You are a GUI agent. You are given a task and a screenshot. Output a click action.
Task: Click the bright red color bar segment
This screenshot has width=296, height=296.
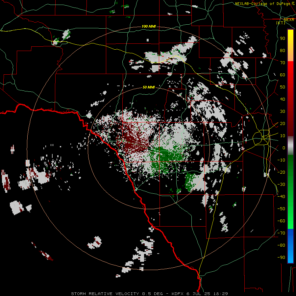click(x=290, y=69)
